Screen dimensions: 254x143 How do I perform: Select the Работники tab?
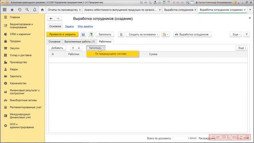tap(105, 41)
